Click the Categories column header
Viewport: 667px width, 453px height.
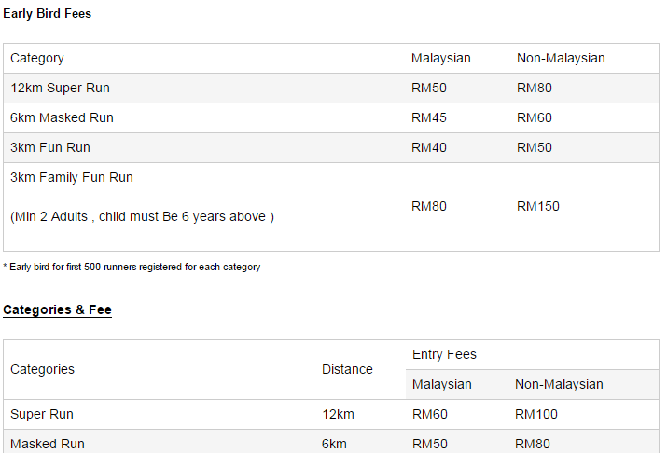(x=42, y=369)
